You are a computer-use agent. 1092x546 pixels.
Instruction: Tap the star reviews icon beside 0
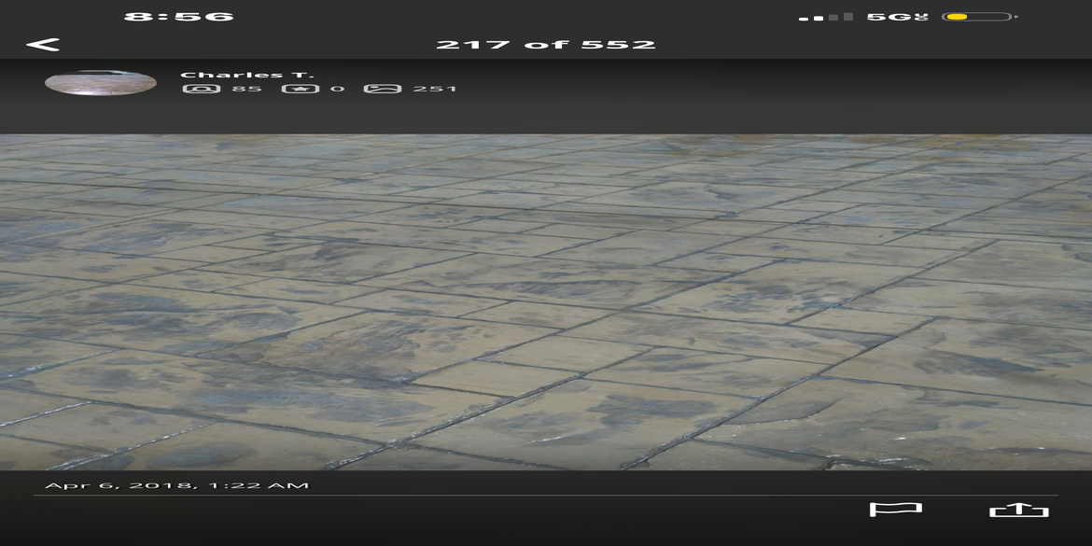[x=301, y=89]
